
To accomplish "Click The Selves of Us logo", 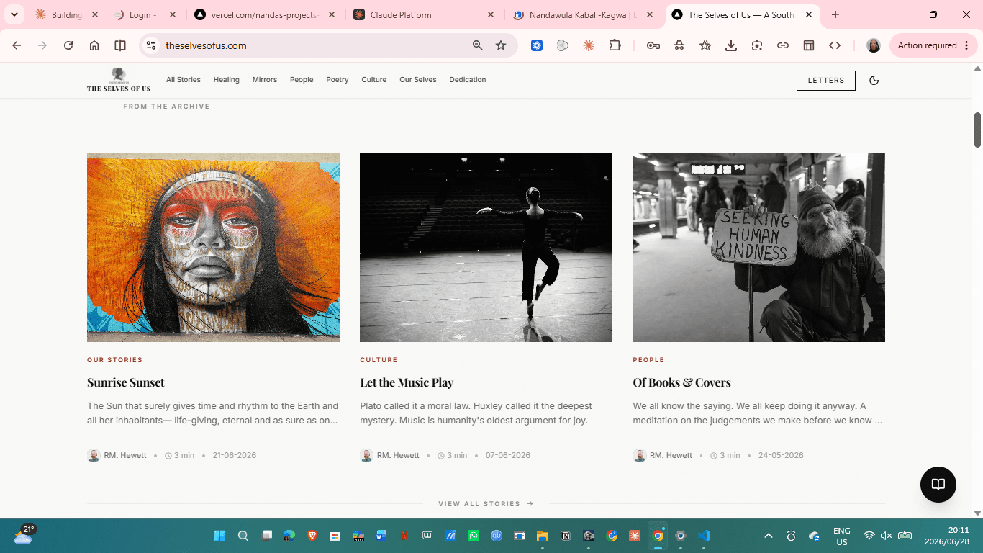I will tap(119, 79).
